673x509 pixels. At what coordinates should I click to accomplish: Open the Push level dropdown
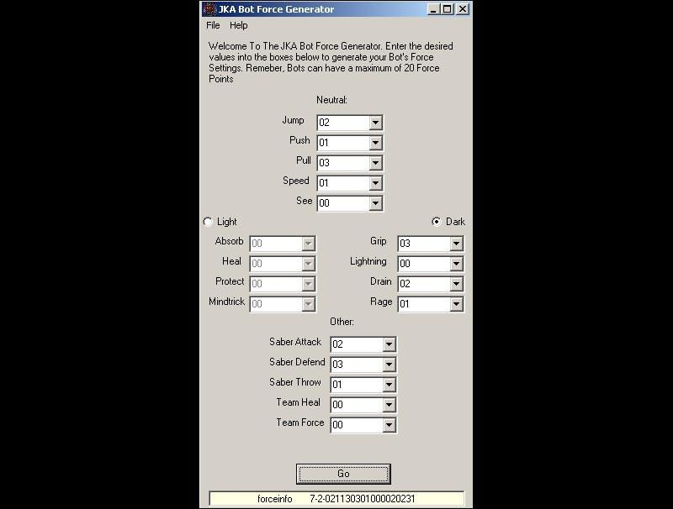pyautogui.click(x=375, y=143)
